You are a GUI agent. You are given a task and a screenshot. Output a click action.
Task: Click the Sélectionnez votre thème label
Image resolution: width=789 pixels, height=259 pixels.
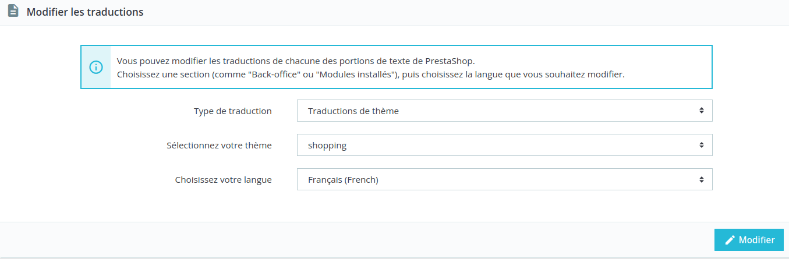219,145
